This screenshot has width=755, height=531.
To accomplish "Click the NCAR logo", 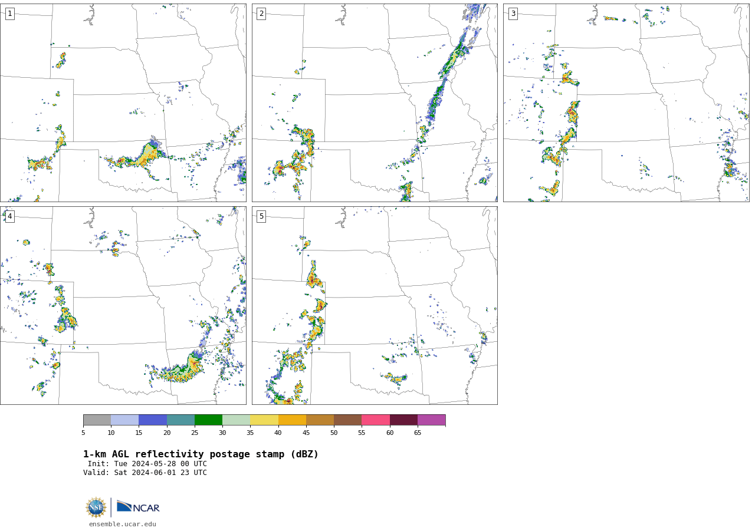I will coord(138,507).
